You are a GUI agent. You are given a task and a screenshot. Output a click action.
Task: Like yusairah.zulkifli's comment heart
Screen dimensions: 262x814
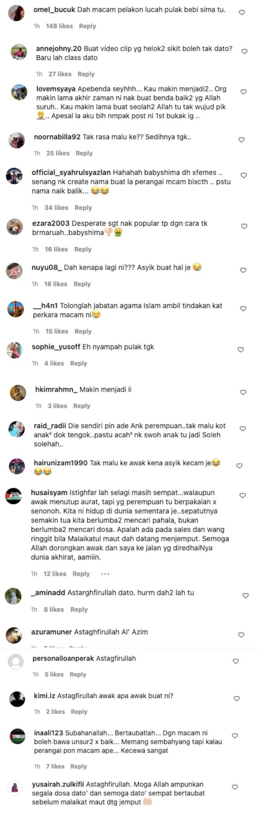[x=235, y=787]
